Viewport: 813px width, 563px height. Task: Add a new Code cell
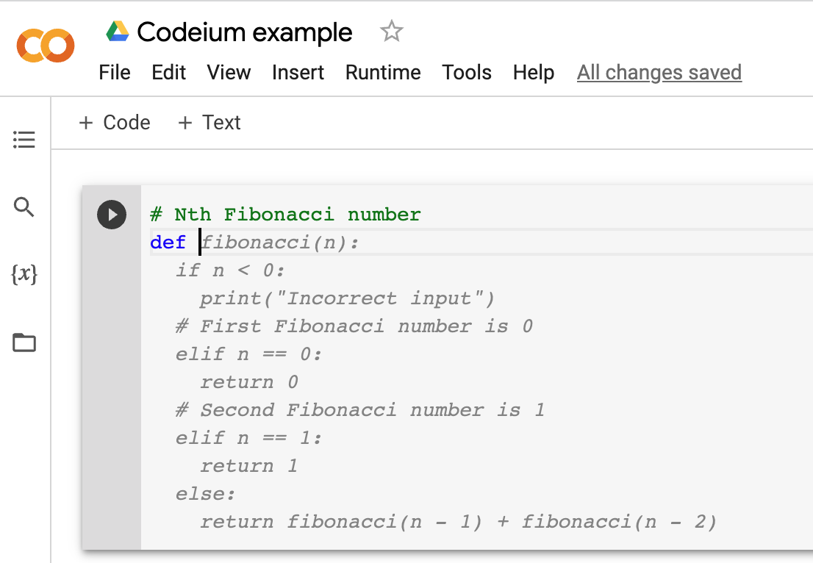pos(115,123)
